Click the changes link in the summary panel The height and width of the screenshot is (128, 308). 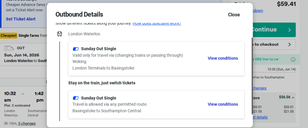tap(259, 88)
